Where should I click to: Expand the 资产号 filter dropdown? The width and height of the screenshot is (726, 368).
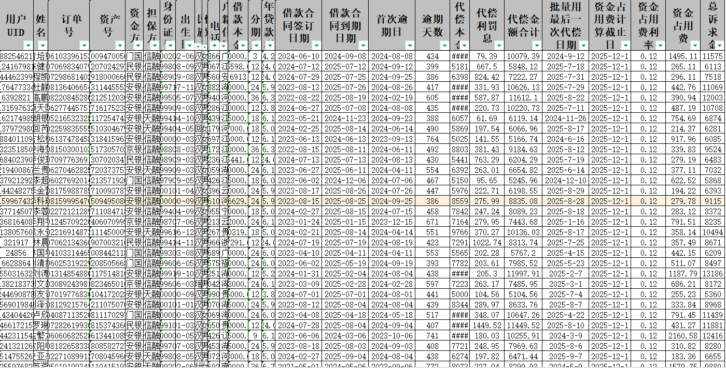[x=120, y=45]
